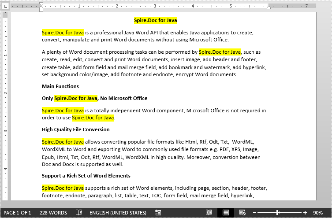The width and height of the screenshot is (332, 218).
Task: Click the horizontal ruler at the 3 inch mark
Action: (x=155, y=6)
